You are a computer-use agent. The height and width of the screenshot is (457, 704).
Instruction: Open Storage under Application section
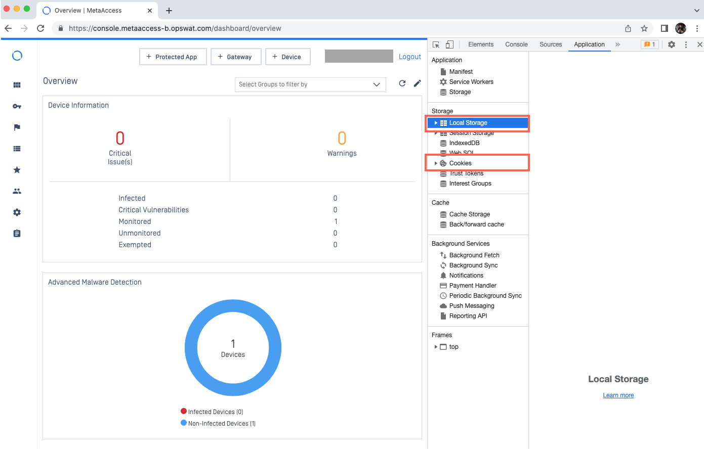coord(460,92)
